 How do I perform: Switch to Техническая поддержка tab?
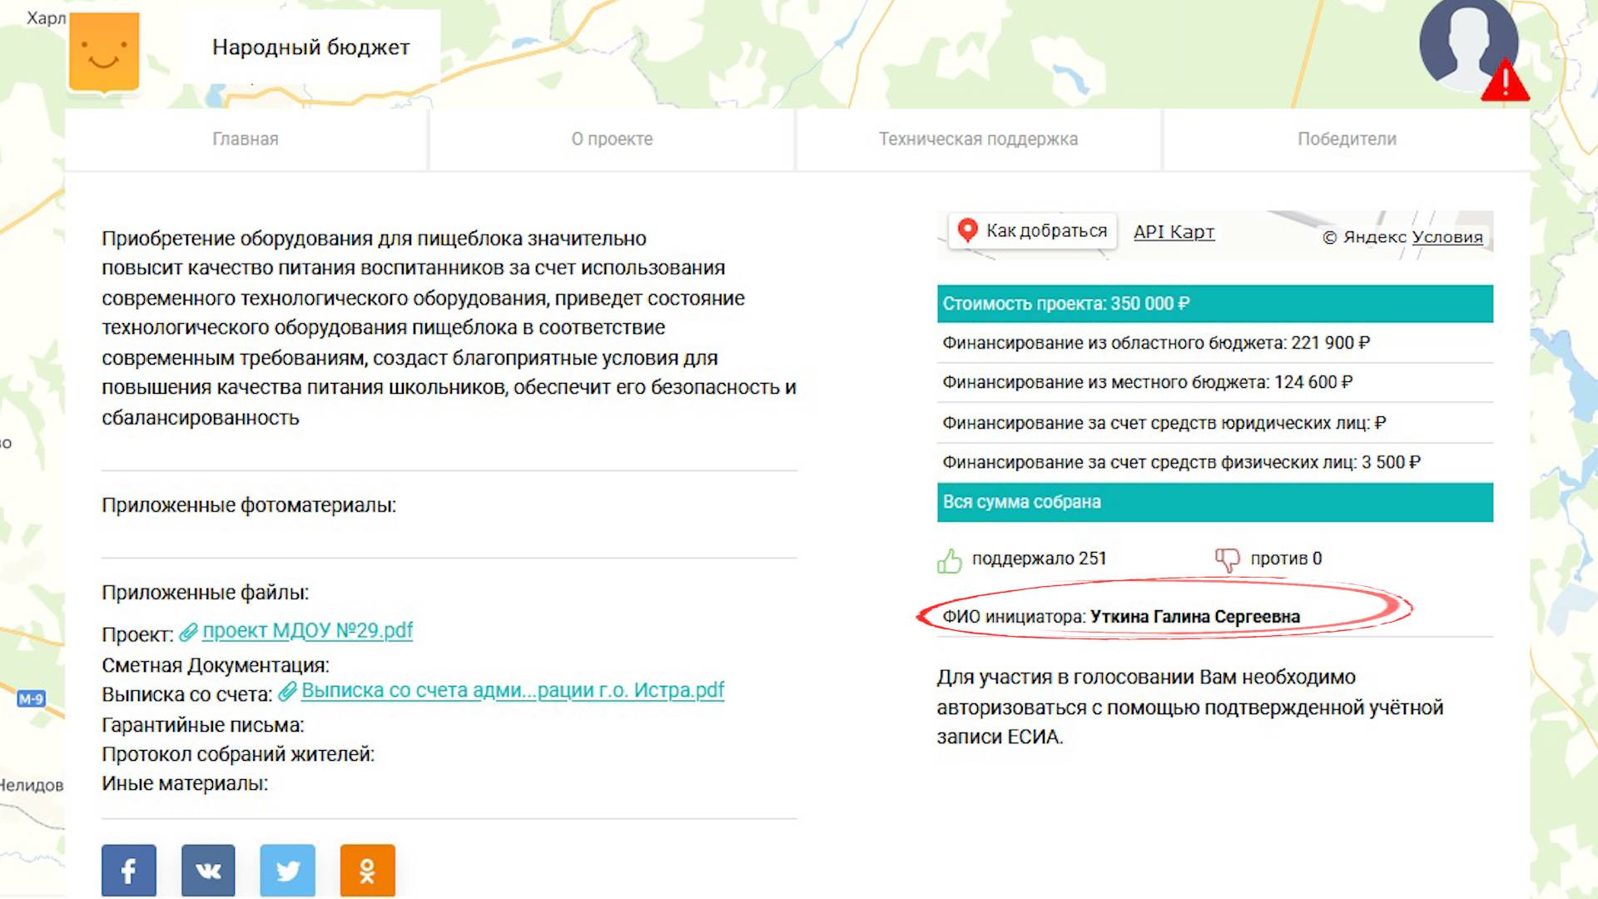tap(978, 139)
